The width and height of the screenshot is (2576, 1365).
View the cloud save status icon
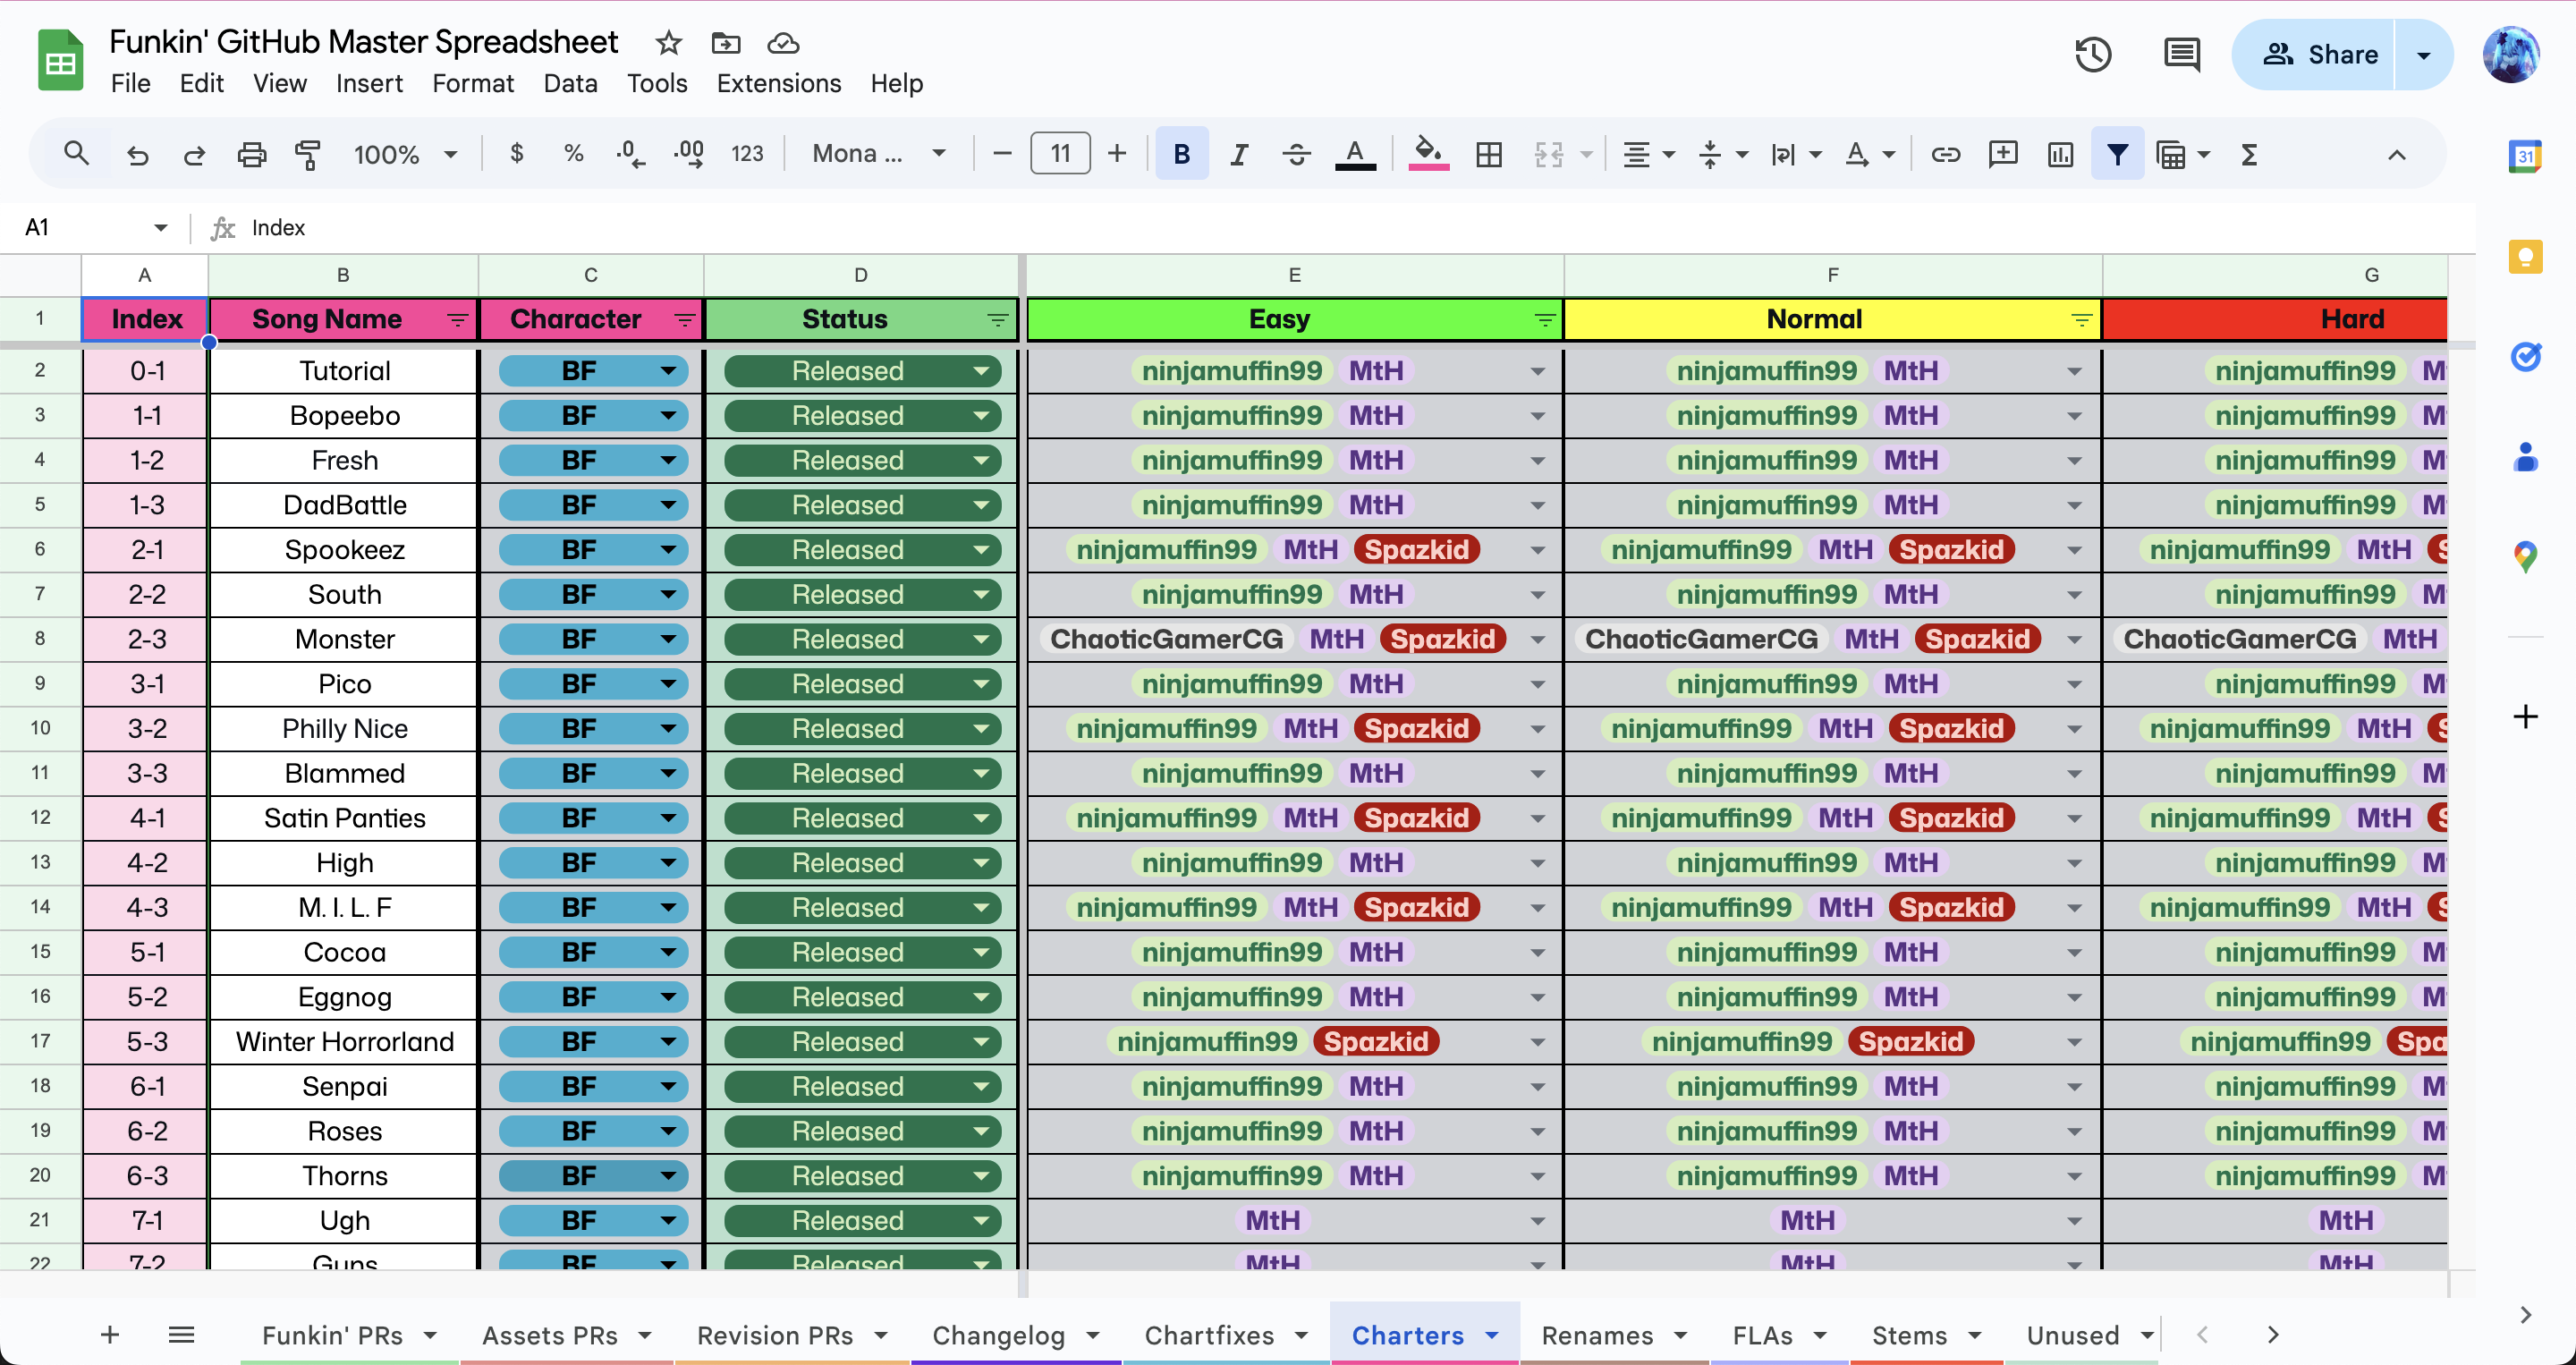(x=782, y=43)
